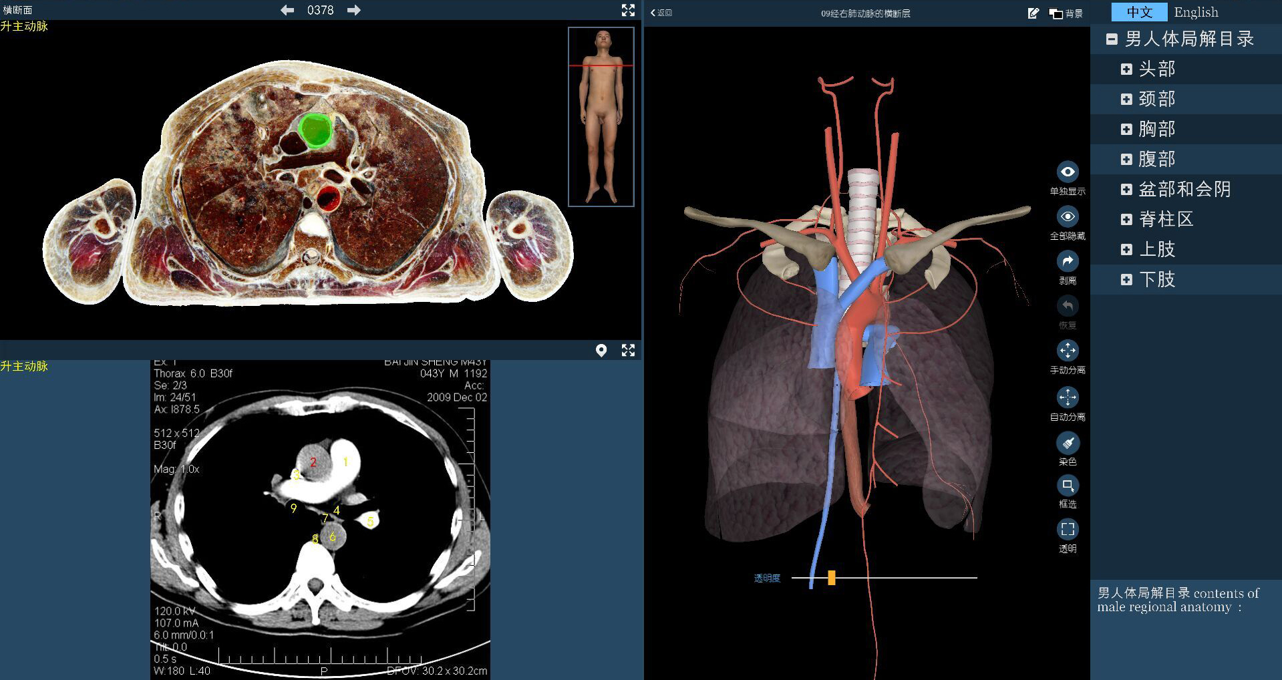This screenshot has width=1282, height=680.
Task: Expand the 头部 category
Action: point(1126,69)
